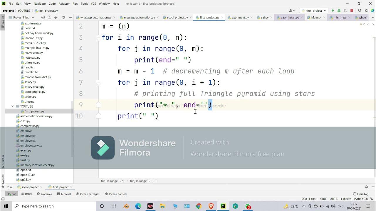Collapse all items in project tree
Image resolution: width=376 pixels, height=211 pixels.
pos(56,18)
